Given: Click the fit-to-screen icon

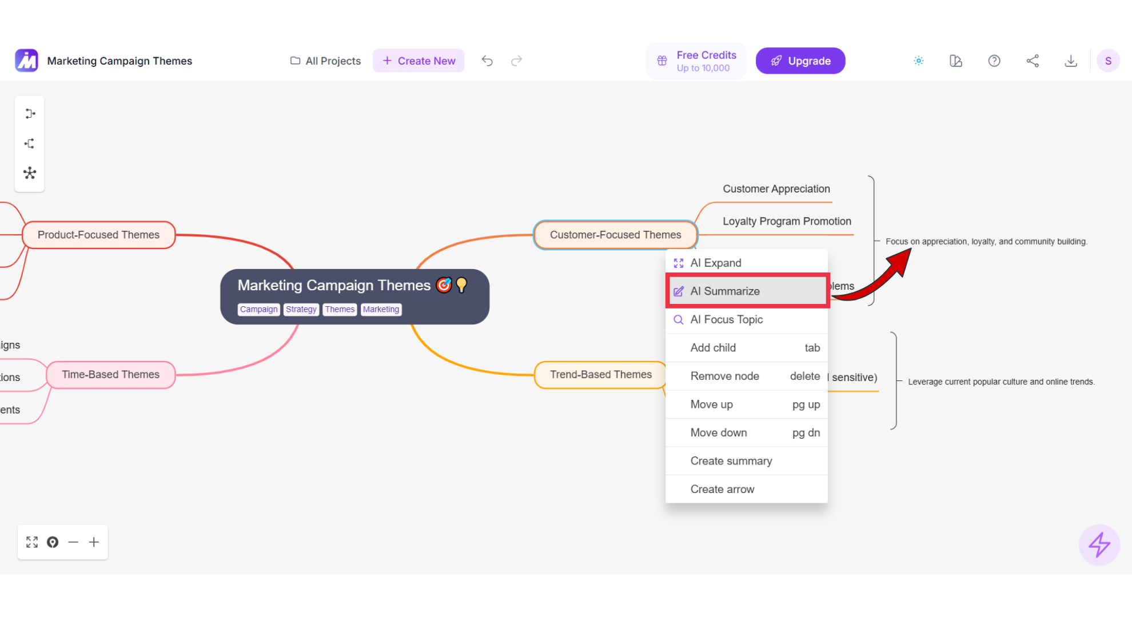Looking at the screenshot, I should 32,542.
